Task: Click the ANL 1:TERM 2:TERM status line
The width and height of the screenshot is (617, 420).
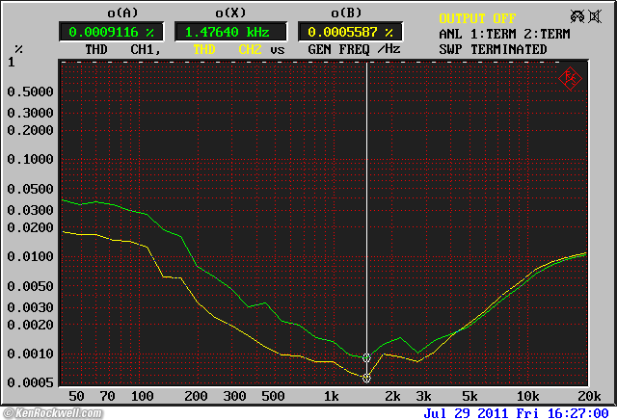Action: (506, 34)
